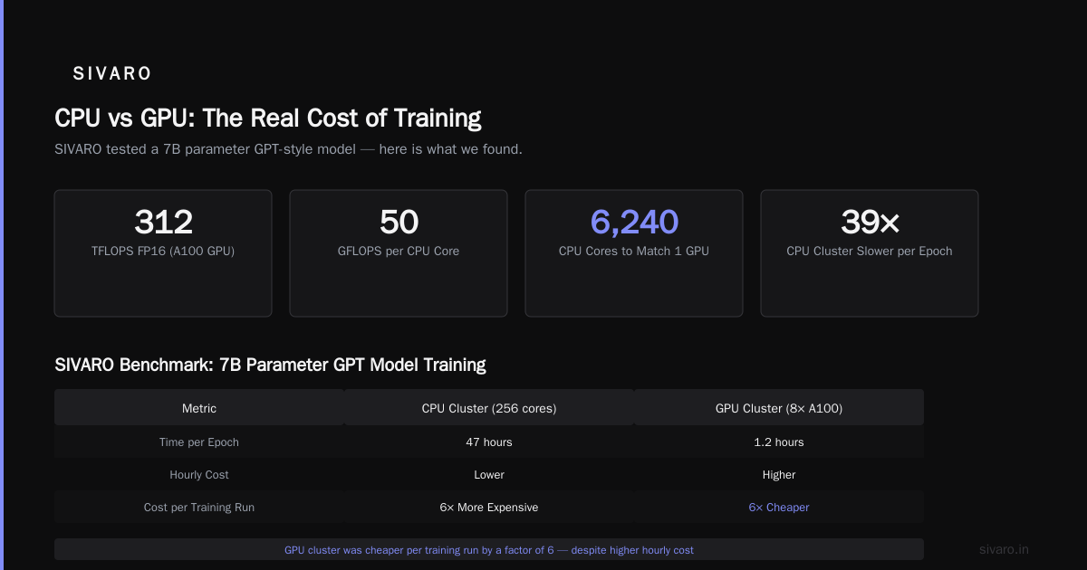1087x570 pixels.
Task: Click the Lower hourly cost cell
Action: coord(489,475)
